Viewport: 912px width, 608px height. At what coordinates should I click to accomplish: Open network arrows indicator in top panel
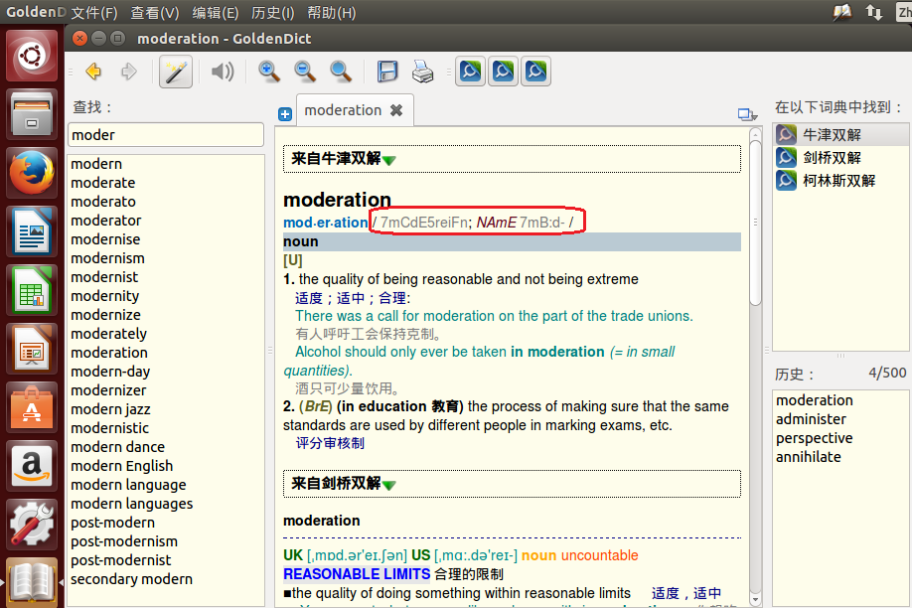coord(873,12)
